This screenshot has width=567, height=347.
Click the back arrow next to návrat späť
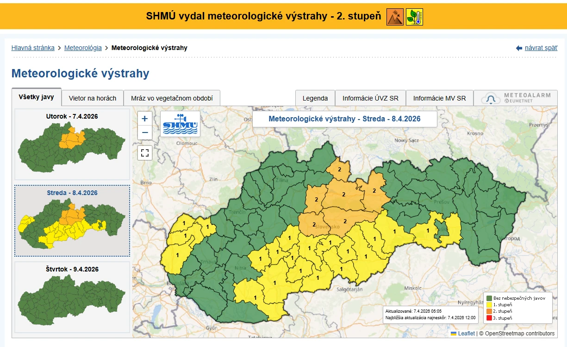tap(519, 48)
